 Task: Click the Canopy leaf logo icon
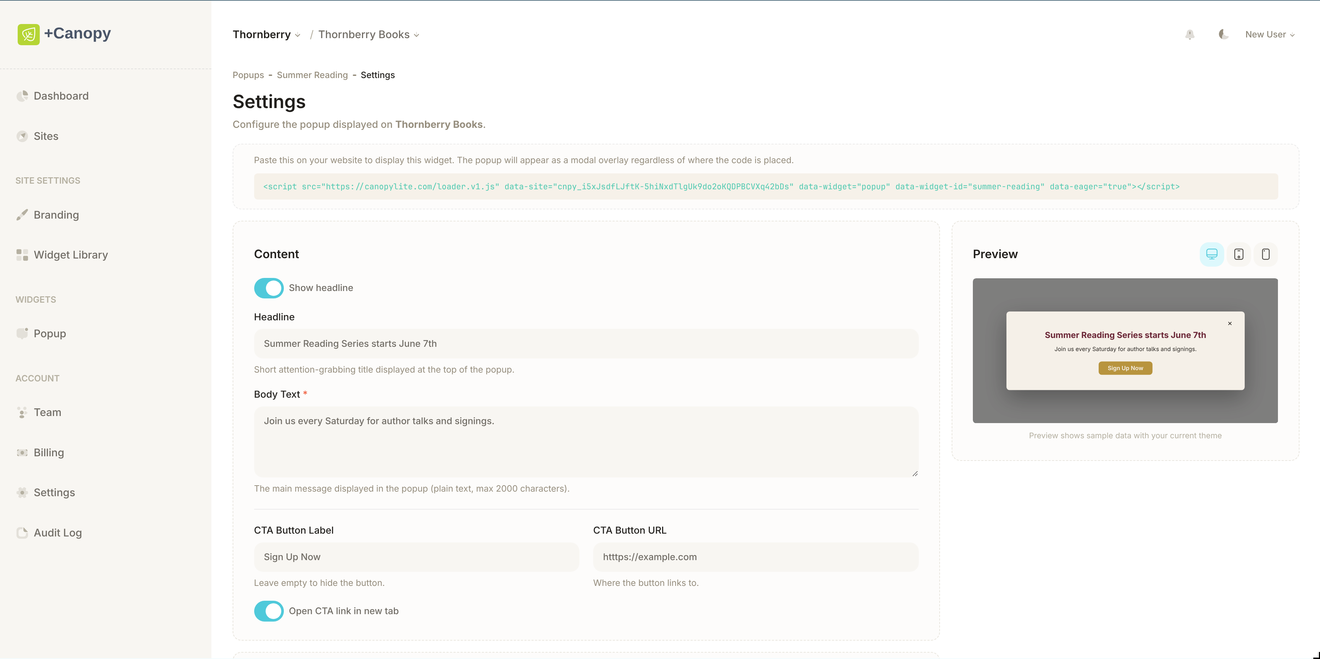(x=29, y=34)
